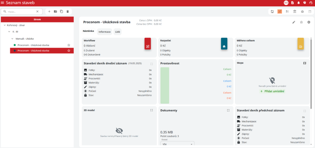Click the add new item plus icon

49,11
